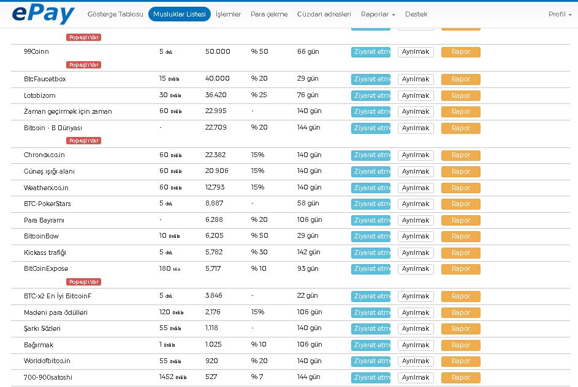Click Ayrılmak for Güneş ışığı alanı
Screen dimensions: 578x387
point(416,171)
